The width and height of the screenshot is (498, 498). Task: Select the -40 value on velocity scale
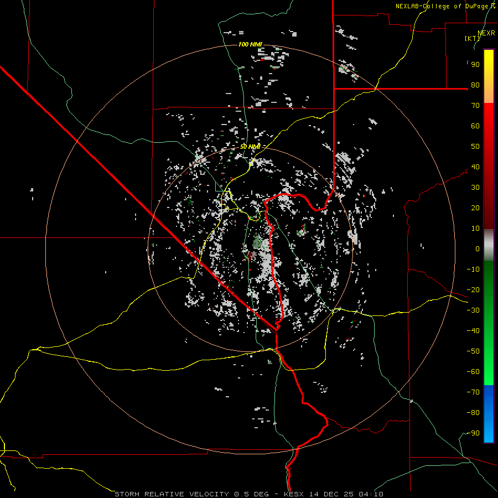[473, 331]
